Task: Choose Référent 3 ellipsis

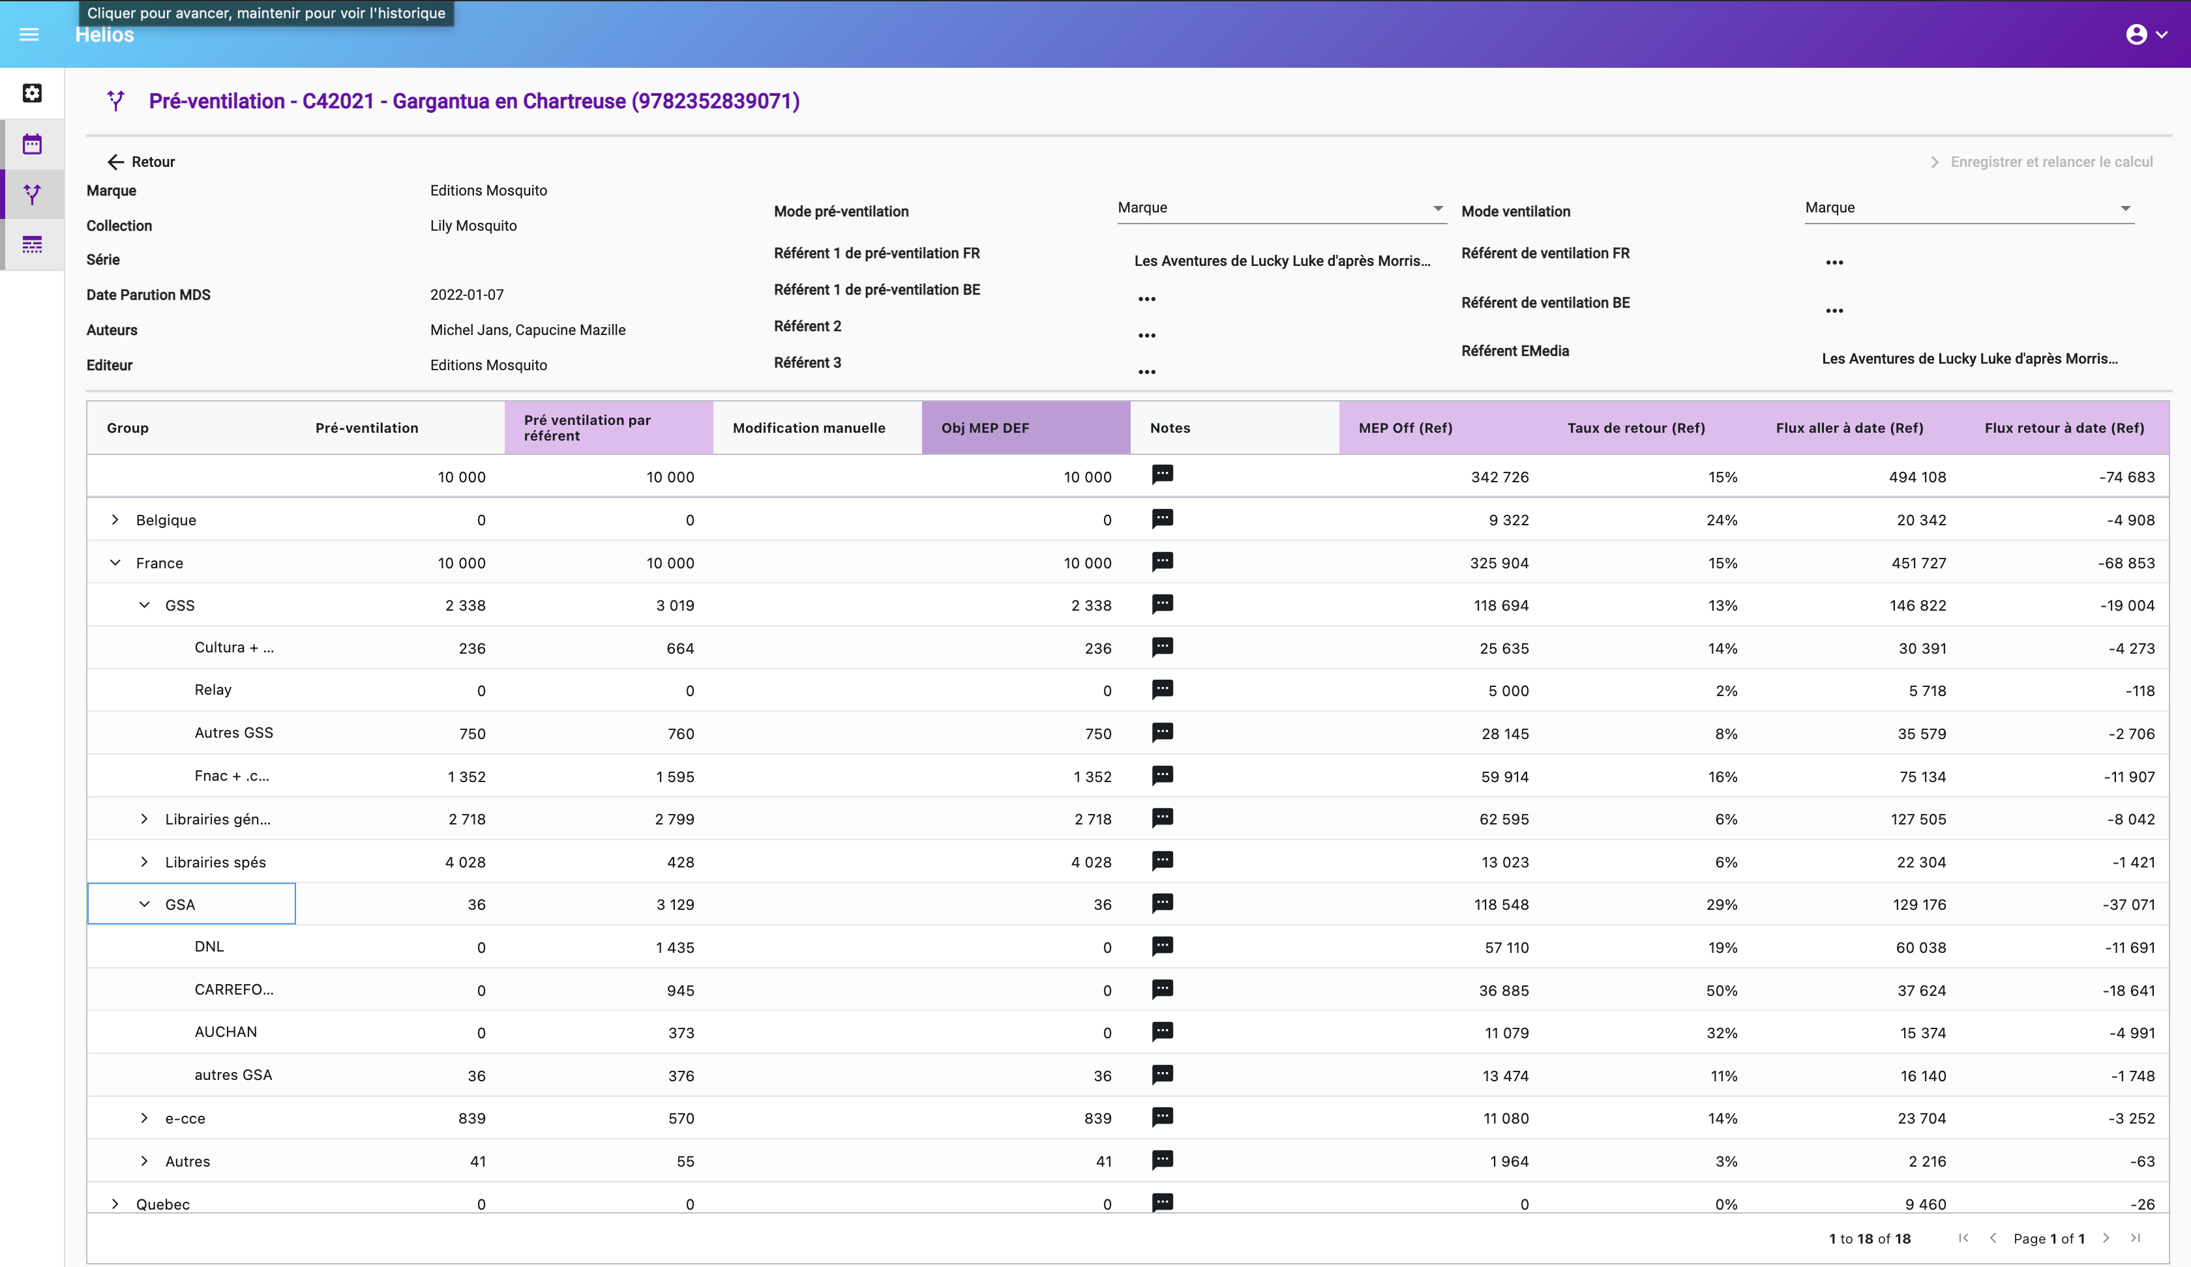Action: [x=1147, y=372]
